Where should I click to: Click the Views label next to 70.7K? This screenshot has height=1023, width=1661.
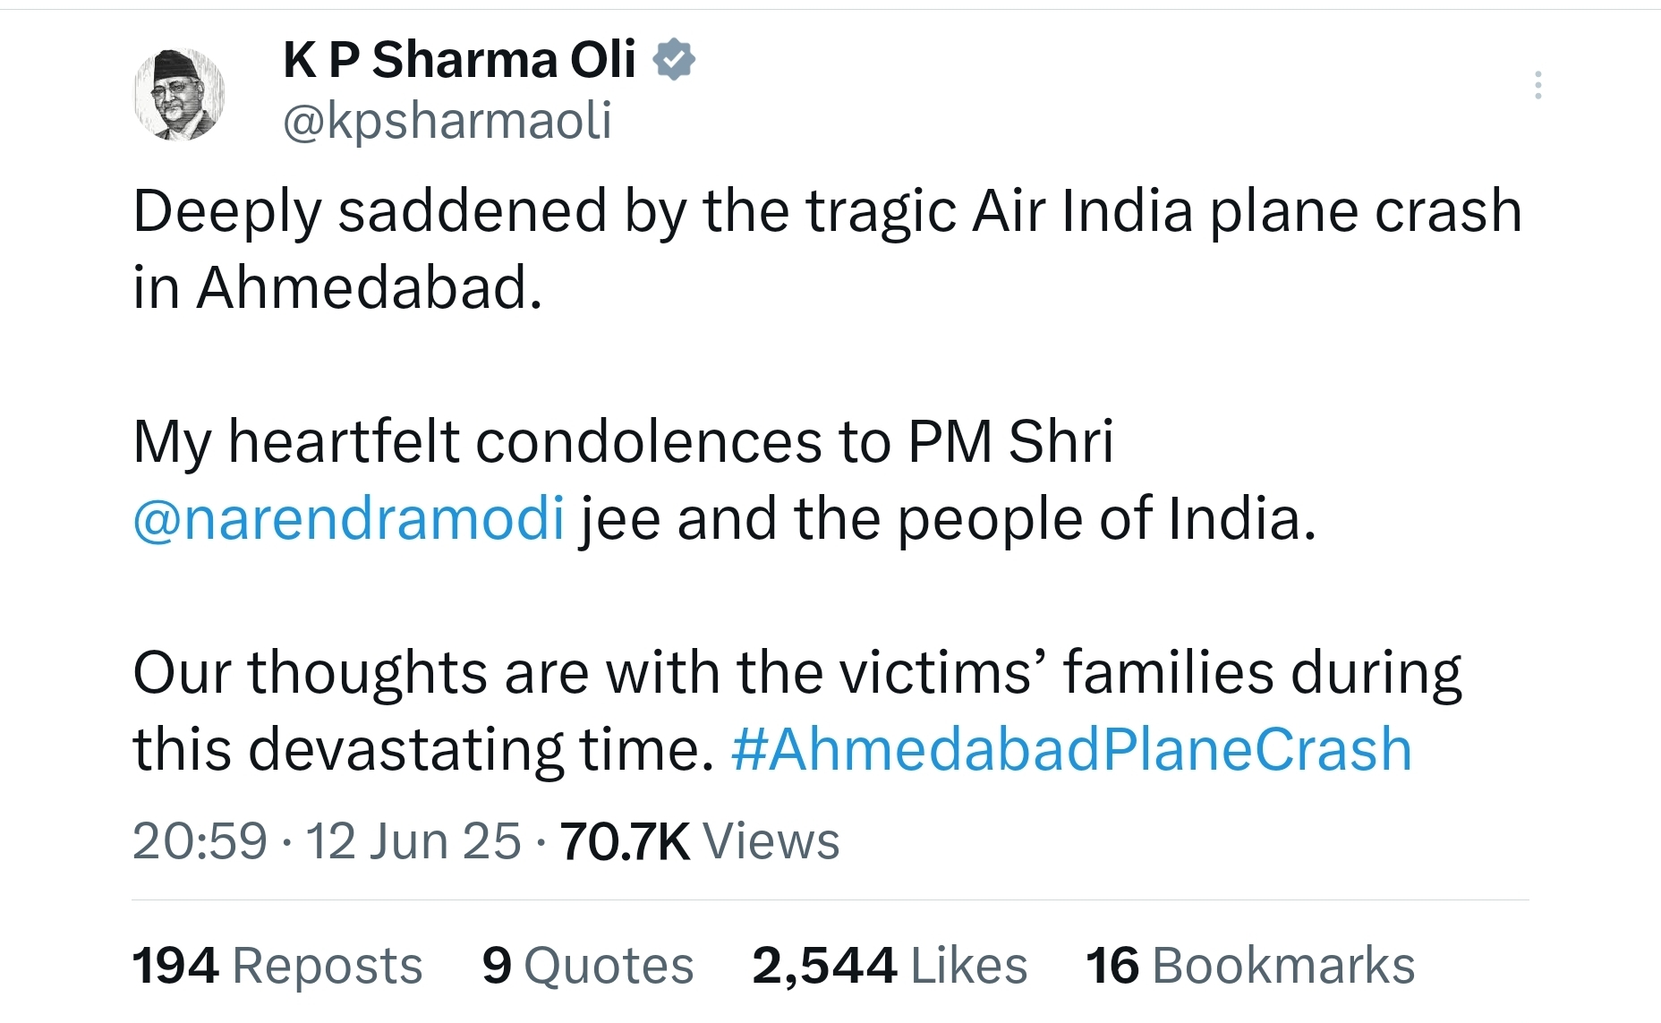tap(771, 840)
